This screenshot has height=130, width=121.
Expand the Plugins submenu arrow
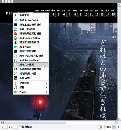click(x=47, y=92)
